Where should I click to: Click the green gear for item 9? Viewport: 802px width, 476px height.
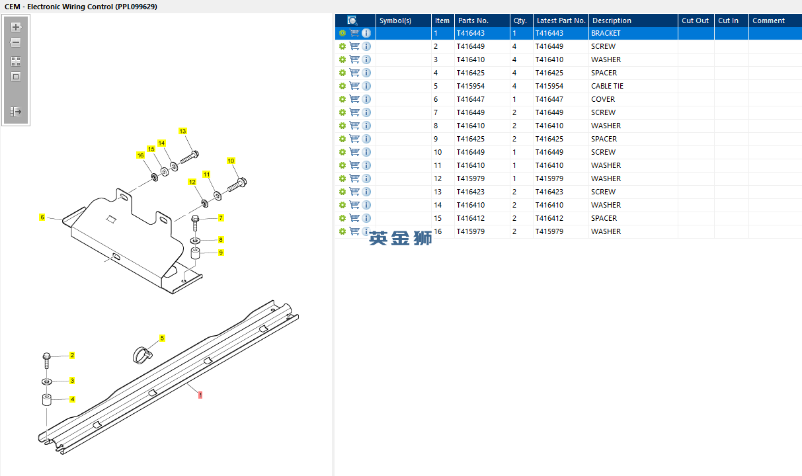point(342,139)
